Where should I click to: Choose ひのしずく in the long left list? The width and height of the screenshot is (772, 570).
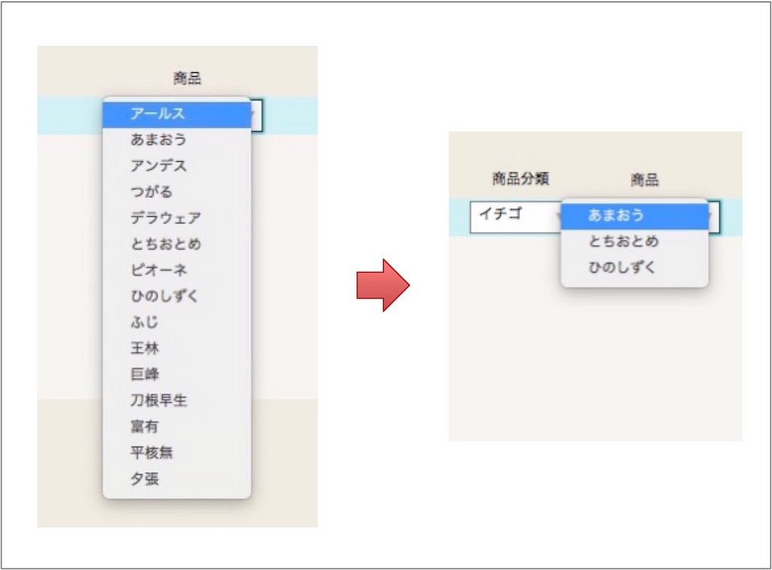coord(176,296)
